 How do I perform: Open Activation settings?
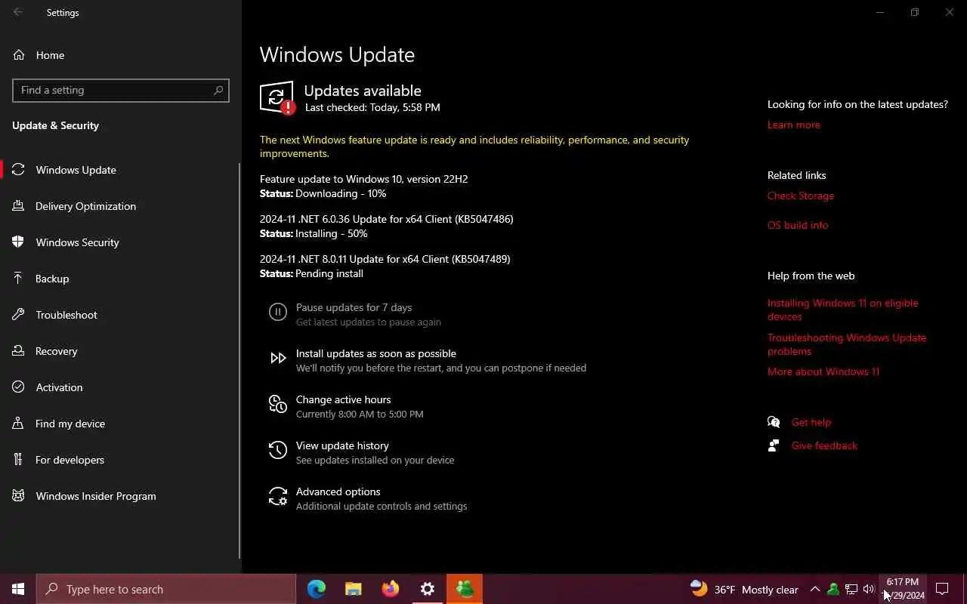pyautogui.click(x=121, y=387)
